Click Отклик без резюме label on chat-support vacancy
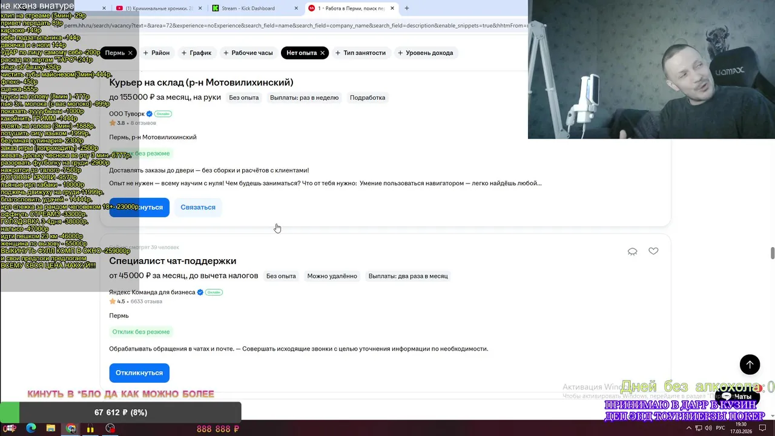 point(140,332)
